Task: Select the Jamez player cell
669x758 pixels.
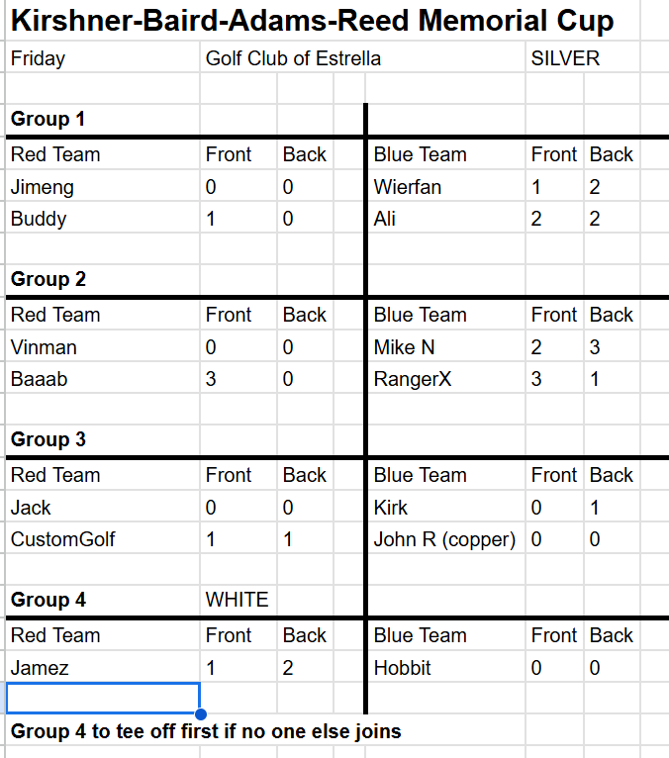Action: tap(40, 668)
